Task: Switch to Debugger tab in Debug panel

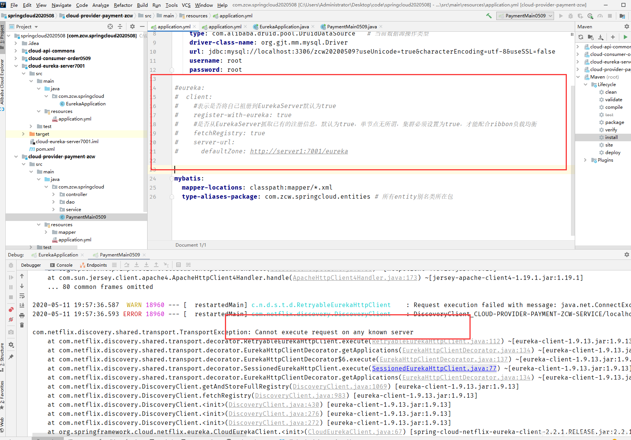Action: click(x=31, y=265)
